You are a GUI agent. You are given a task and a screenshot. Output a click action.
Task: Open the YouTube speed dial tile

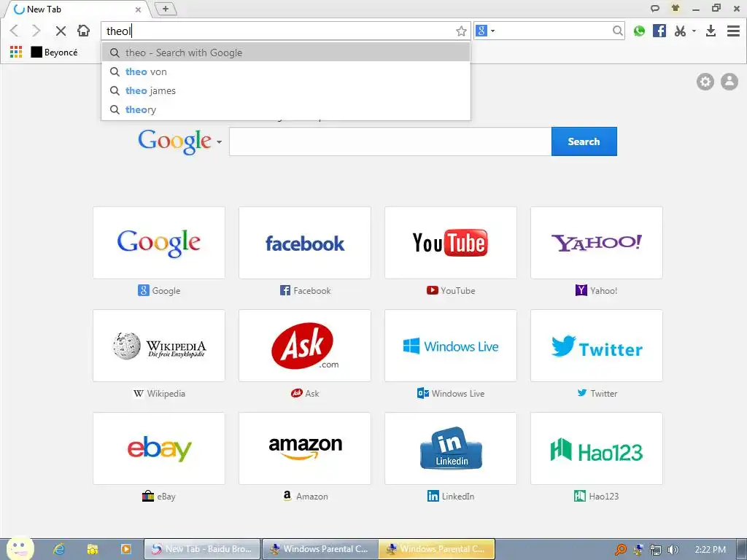tap(451, 243)
